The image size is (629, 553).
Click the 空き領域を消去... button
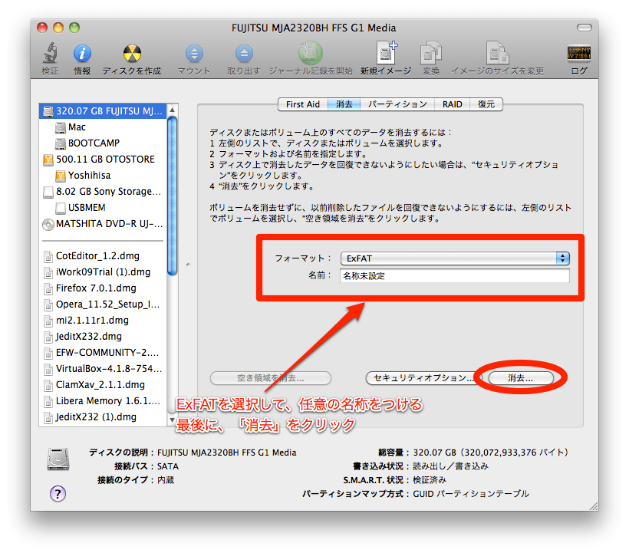coord(270,378)
